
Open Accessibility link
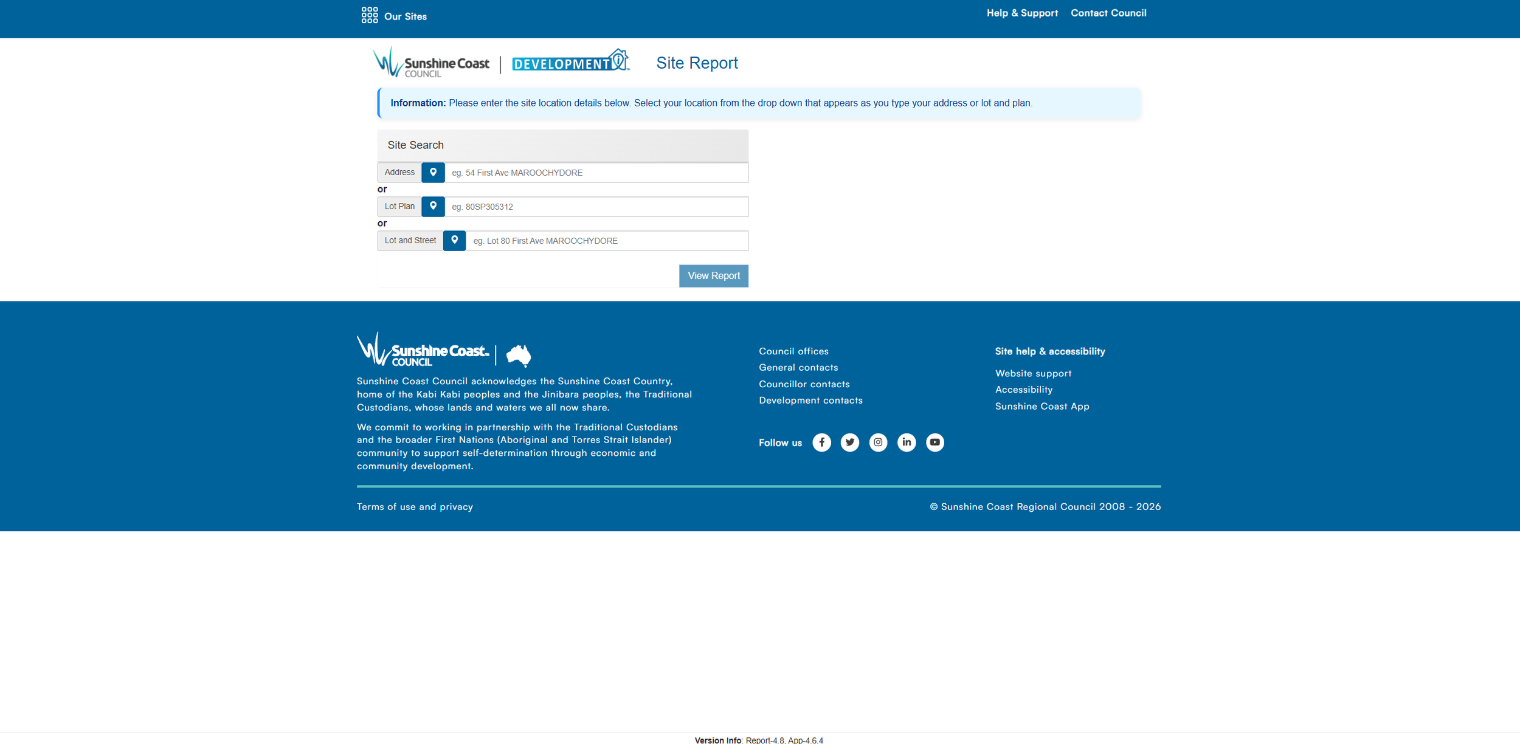click(1024, 390)
